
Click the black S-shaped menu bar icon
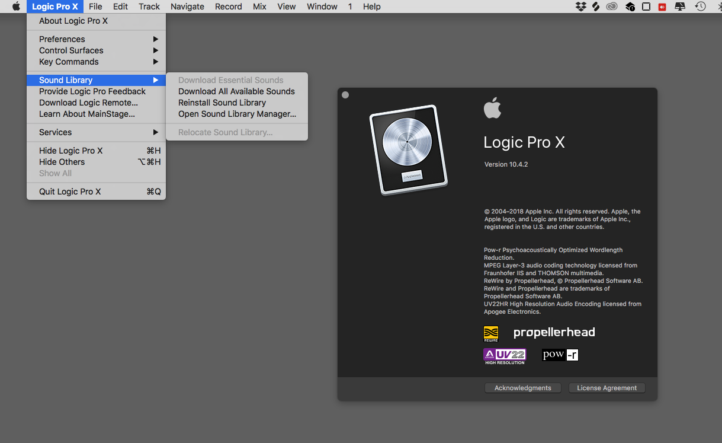point(596,7)
